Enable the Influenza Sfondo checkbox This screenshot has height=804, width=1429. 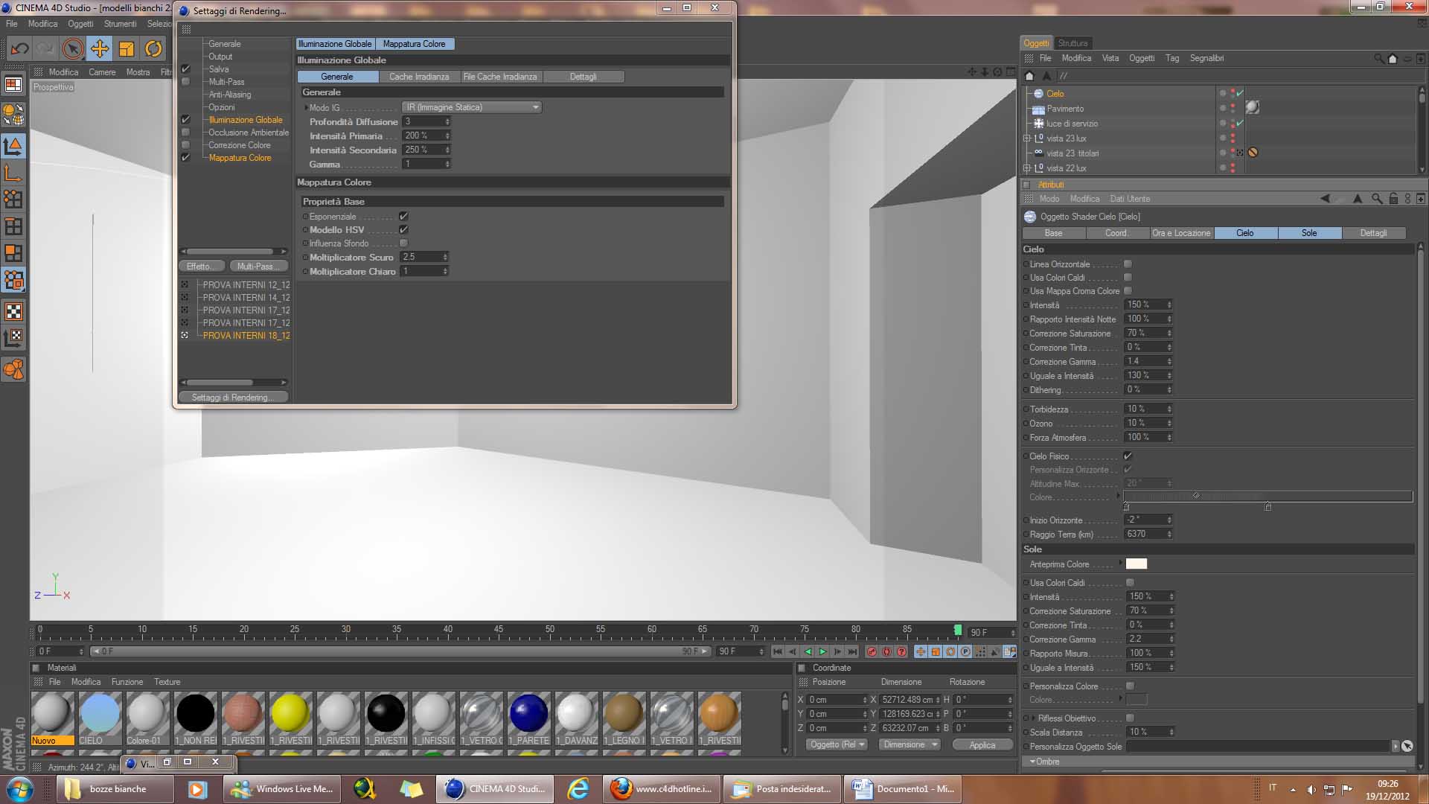click(403, 243)
